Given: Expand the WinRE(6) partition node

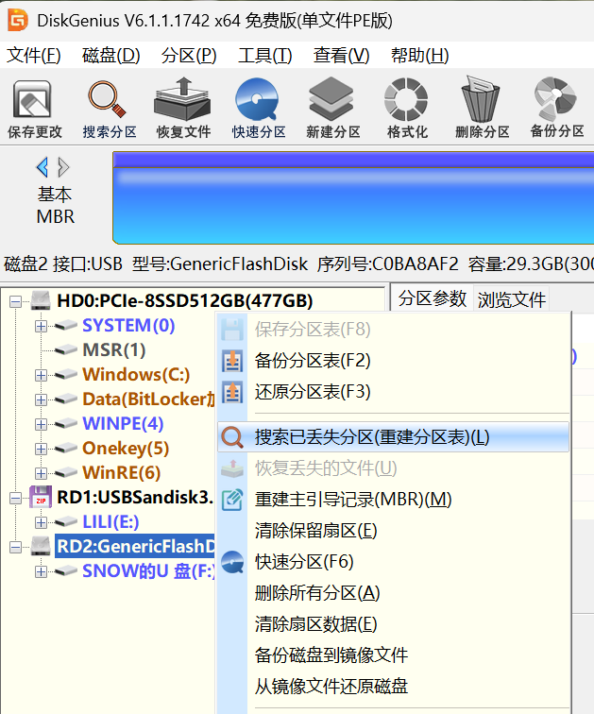Looking at the screenshot, I should (x=41, y=473).
